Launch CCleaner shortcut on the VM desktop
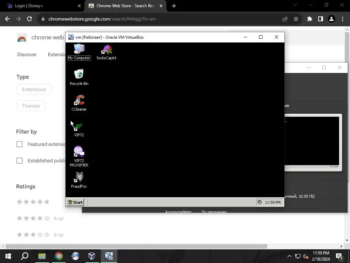The height and width of the screenshot is (263, 350). pos(79,103)
